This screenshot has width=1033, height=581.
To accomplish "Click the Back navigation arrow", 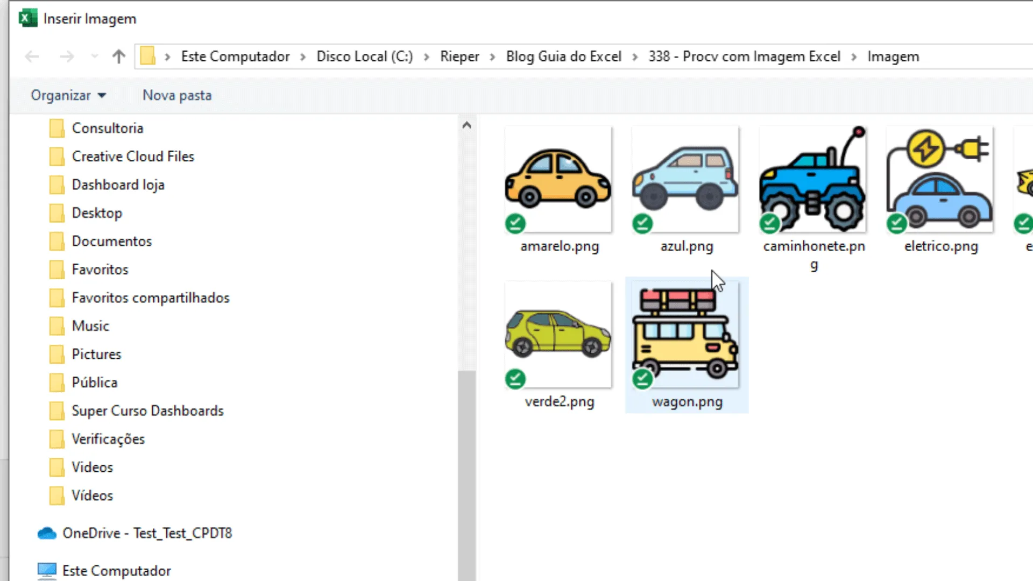I will pos(32,56).
